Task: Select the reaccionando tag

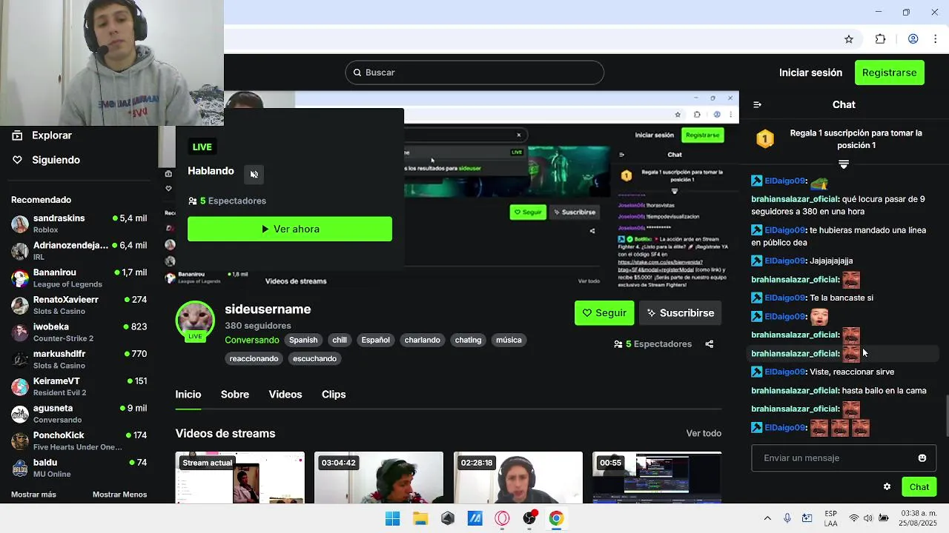Action: (254, 358)
